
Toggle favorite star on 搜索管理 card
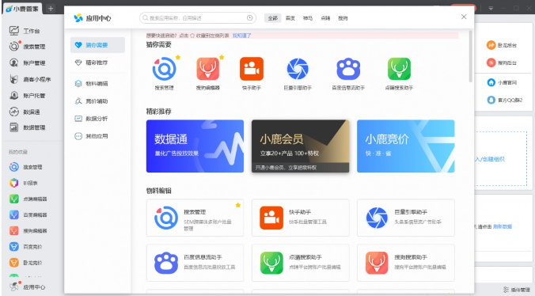(x=237, y=205)
